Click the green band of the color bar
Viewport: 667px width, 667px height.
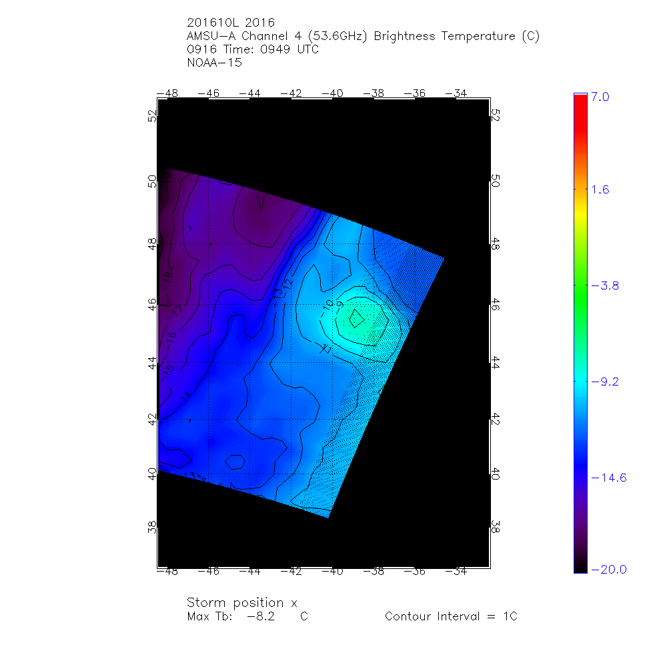point(580,293)
